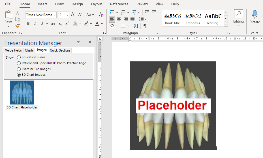Apply yellow text highlight color
The image size is (263, 158).
pyautogui.click(x=86, y=24)
